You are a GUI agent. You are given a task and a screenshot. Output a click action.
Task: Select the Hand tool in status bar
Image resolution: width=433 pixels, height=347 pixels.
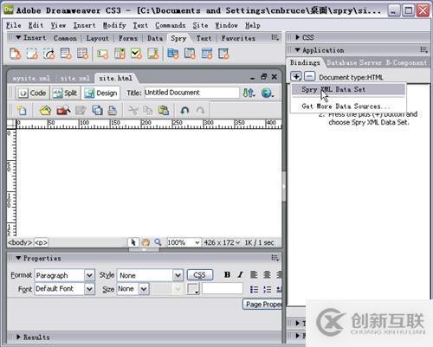click(145, 242)
